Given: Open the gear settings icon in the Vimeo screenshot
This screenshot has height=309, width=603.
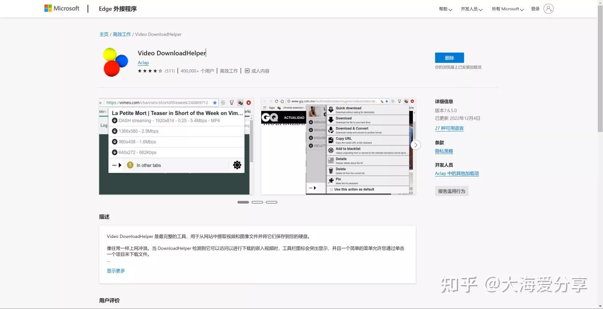Looking at the screenshot, I should pyautogui.click(x=237, y=165).
